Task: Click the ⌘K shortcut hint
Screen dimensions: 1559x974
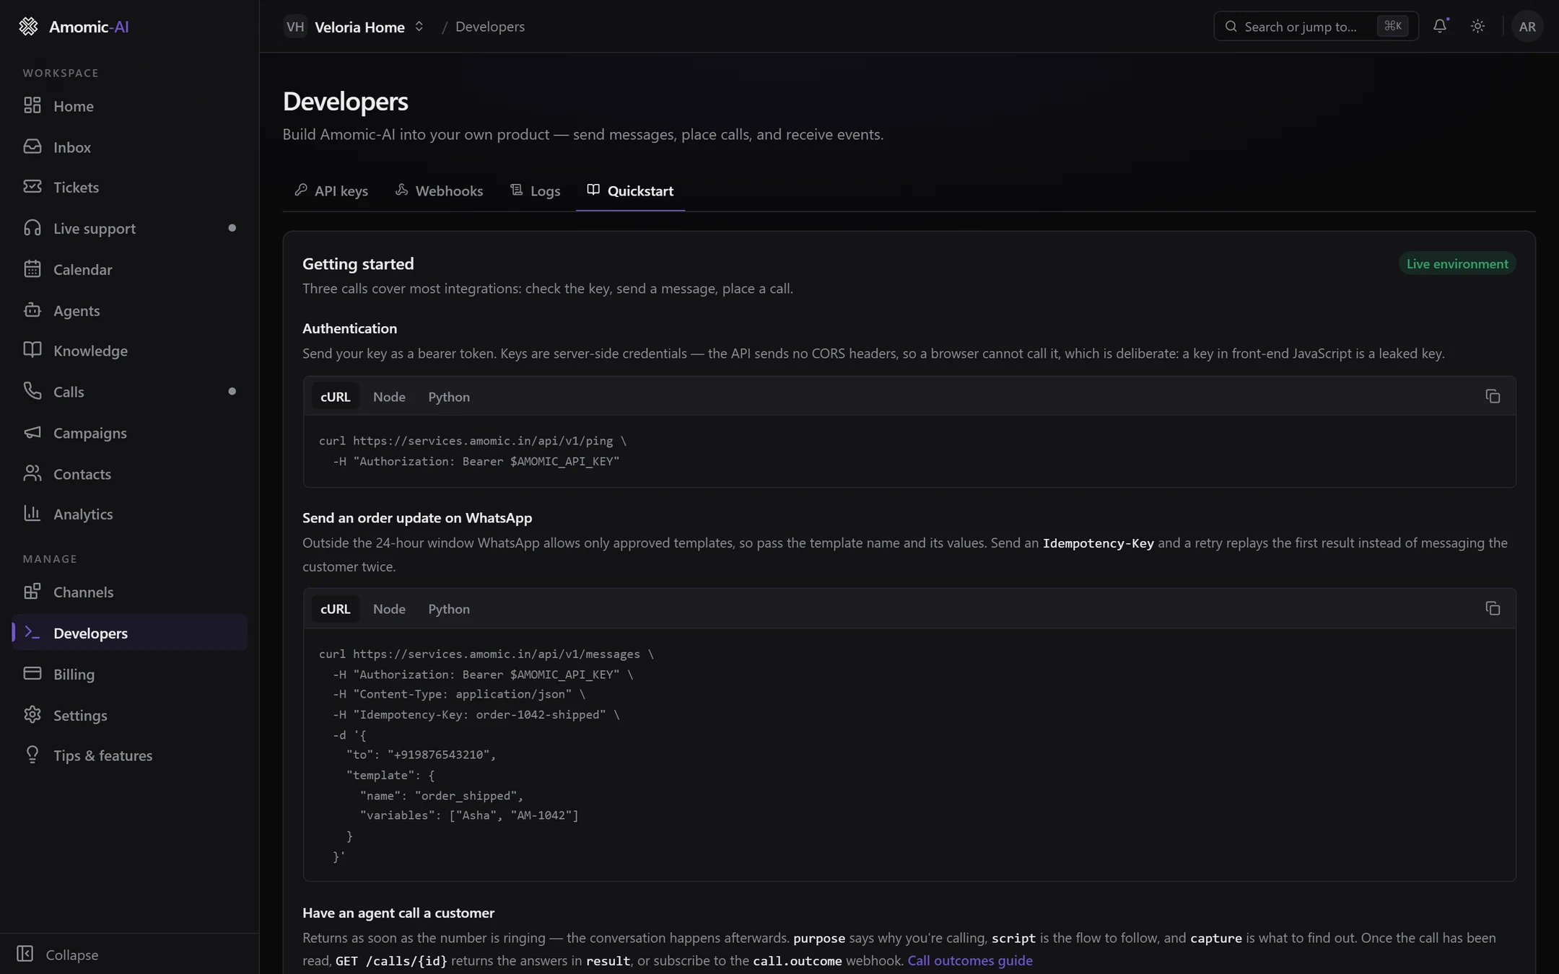Action: tap(1392, 27)
